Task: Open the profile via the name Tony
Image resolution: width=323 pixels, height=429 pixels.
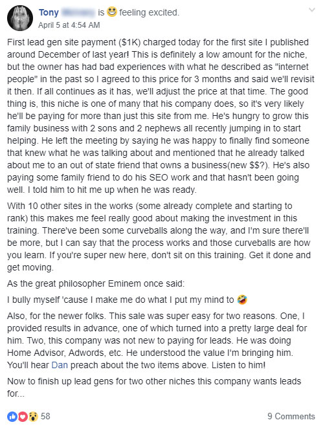Action: tap(49, 12)
